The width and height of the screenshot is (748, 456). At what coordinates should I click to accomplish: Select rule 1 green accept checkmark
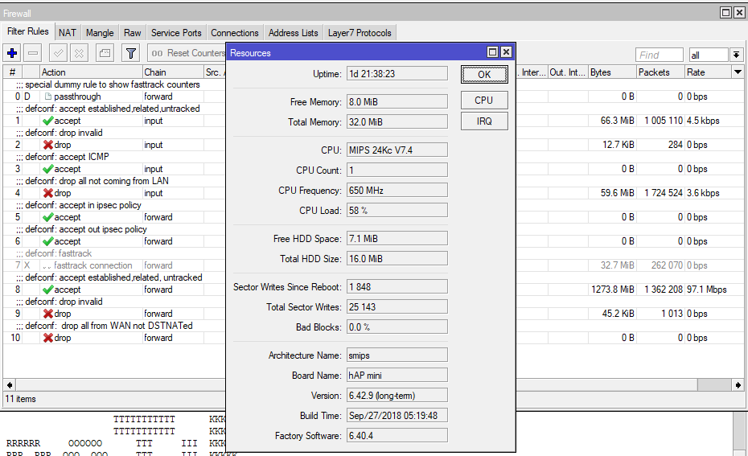[47, 121]
